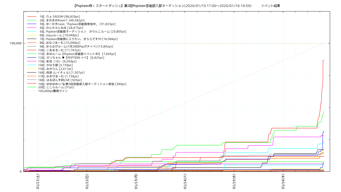341x192 pixels.
Task: Select the 20位 ここらルーム legend entry
Action: 56,87
